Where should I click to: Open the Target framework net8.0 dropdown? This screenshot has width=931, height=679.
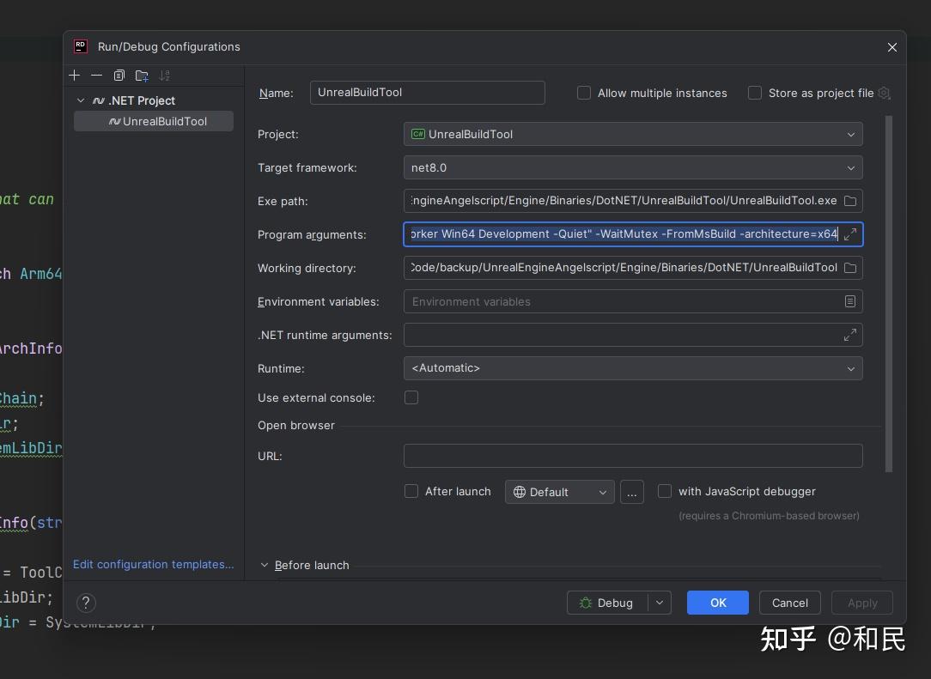[x=633, y=167]
